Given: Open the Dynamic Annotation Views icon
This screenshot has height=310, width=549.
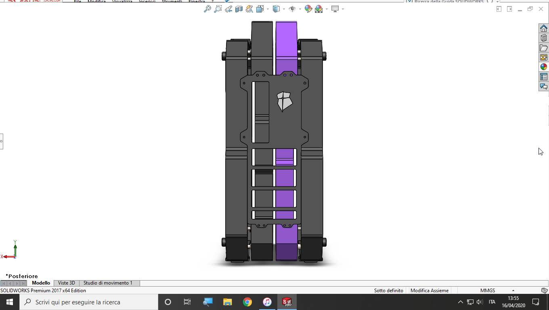Looking at the screenshot, I should (249, 9).
